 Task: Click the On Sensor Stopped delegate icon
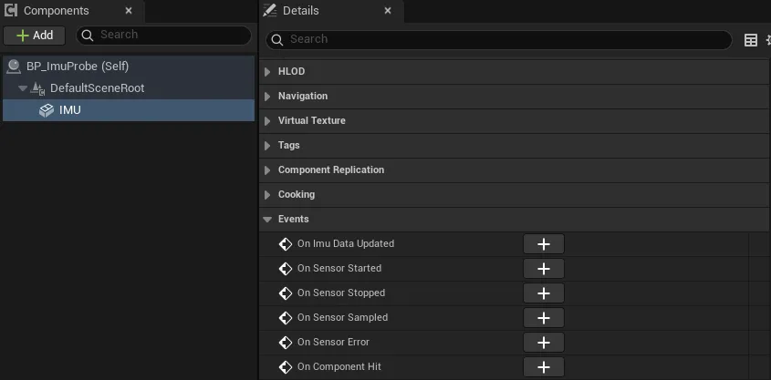point(286,293)
